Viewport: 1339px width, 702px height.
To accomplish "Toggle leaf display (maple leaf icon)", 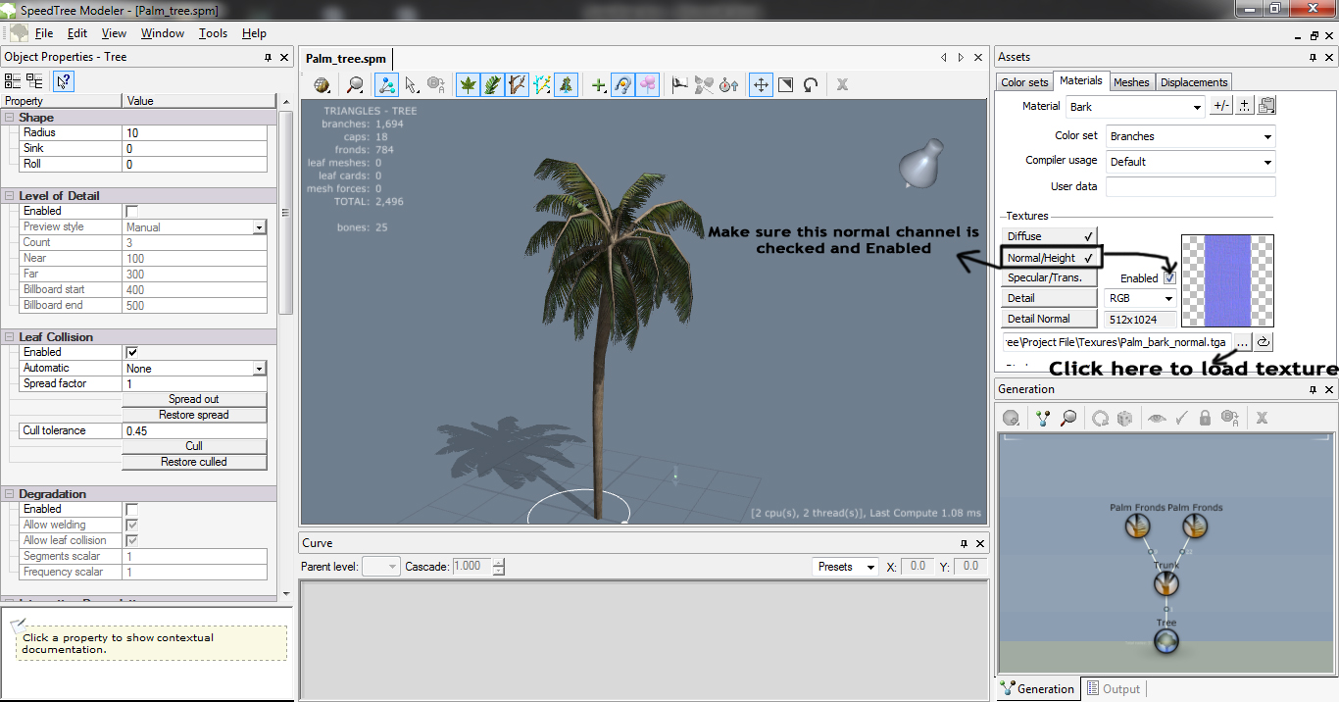I will (x=469, y=85).
